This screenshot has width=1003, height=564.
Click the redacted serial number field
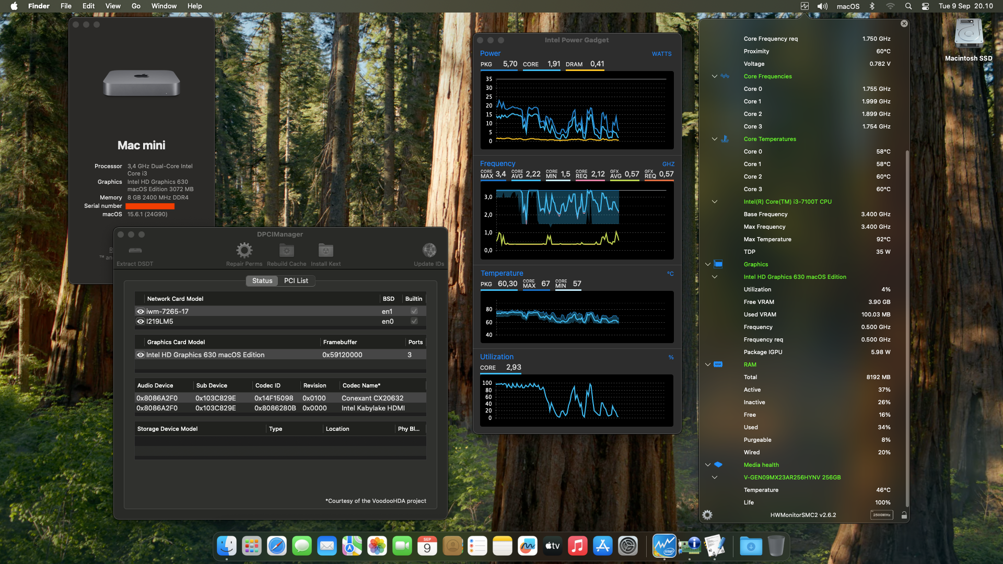pos(150,206)
